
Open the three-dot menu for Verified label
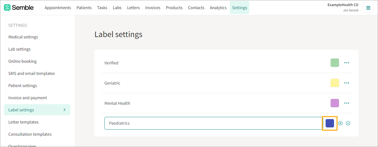pyautogui.click(x=346, y=63)
